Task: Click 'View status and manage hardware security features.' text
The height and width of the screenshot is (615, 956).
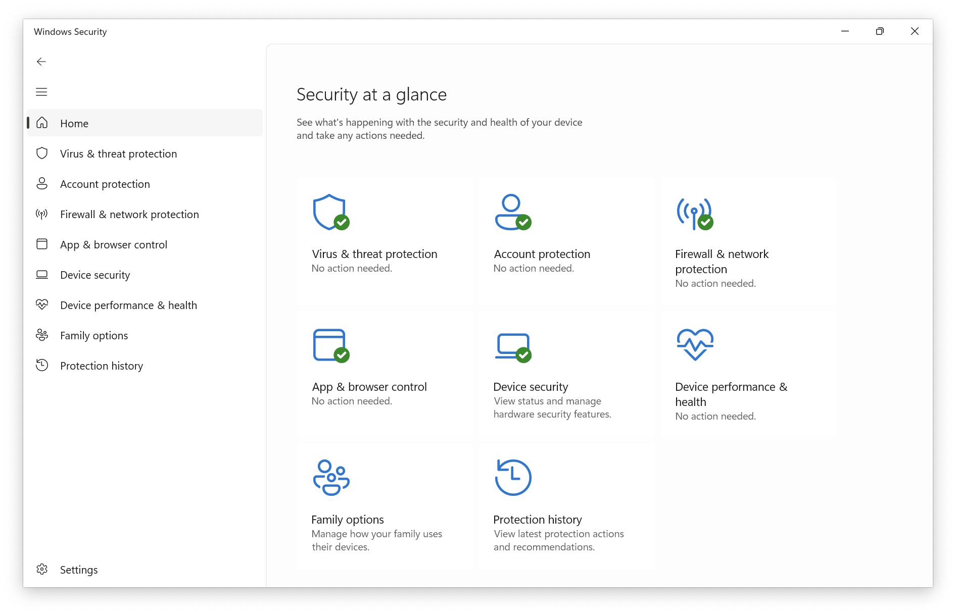Action: [x=552, y=407]
